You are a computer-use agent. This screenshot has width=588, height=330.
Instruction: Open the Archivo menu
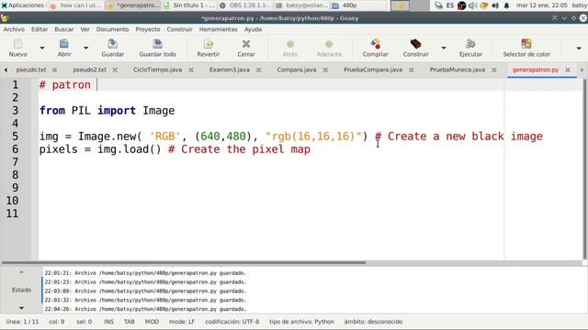click(14, 29)
